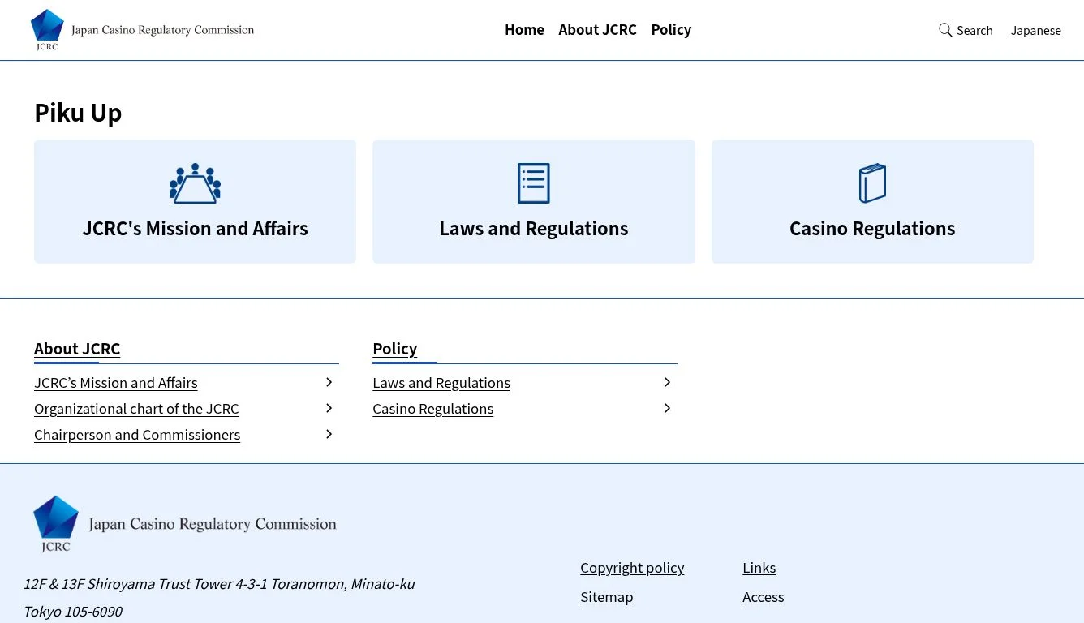Viewport: 1084px width, 623px height.
Task: Click the JCRC logo in the footer
Action: [184, 523]
